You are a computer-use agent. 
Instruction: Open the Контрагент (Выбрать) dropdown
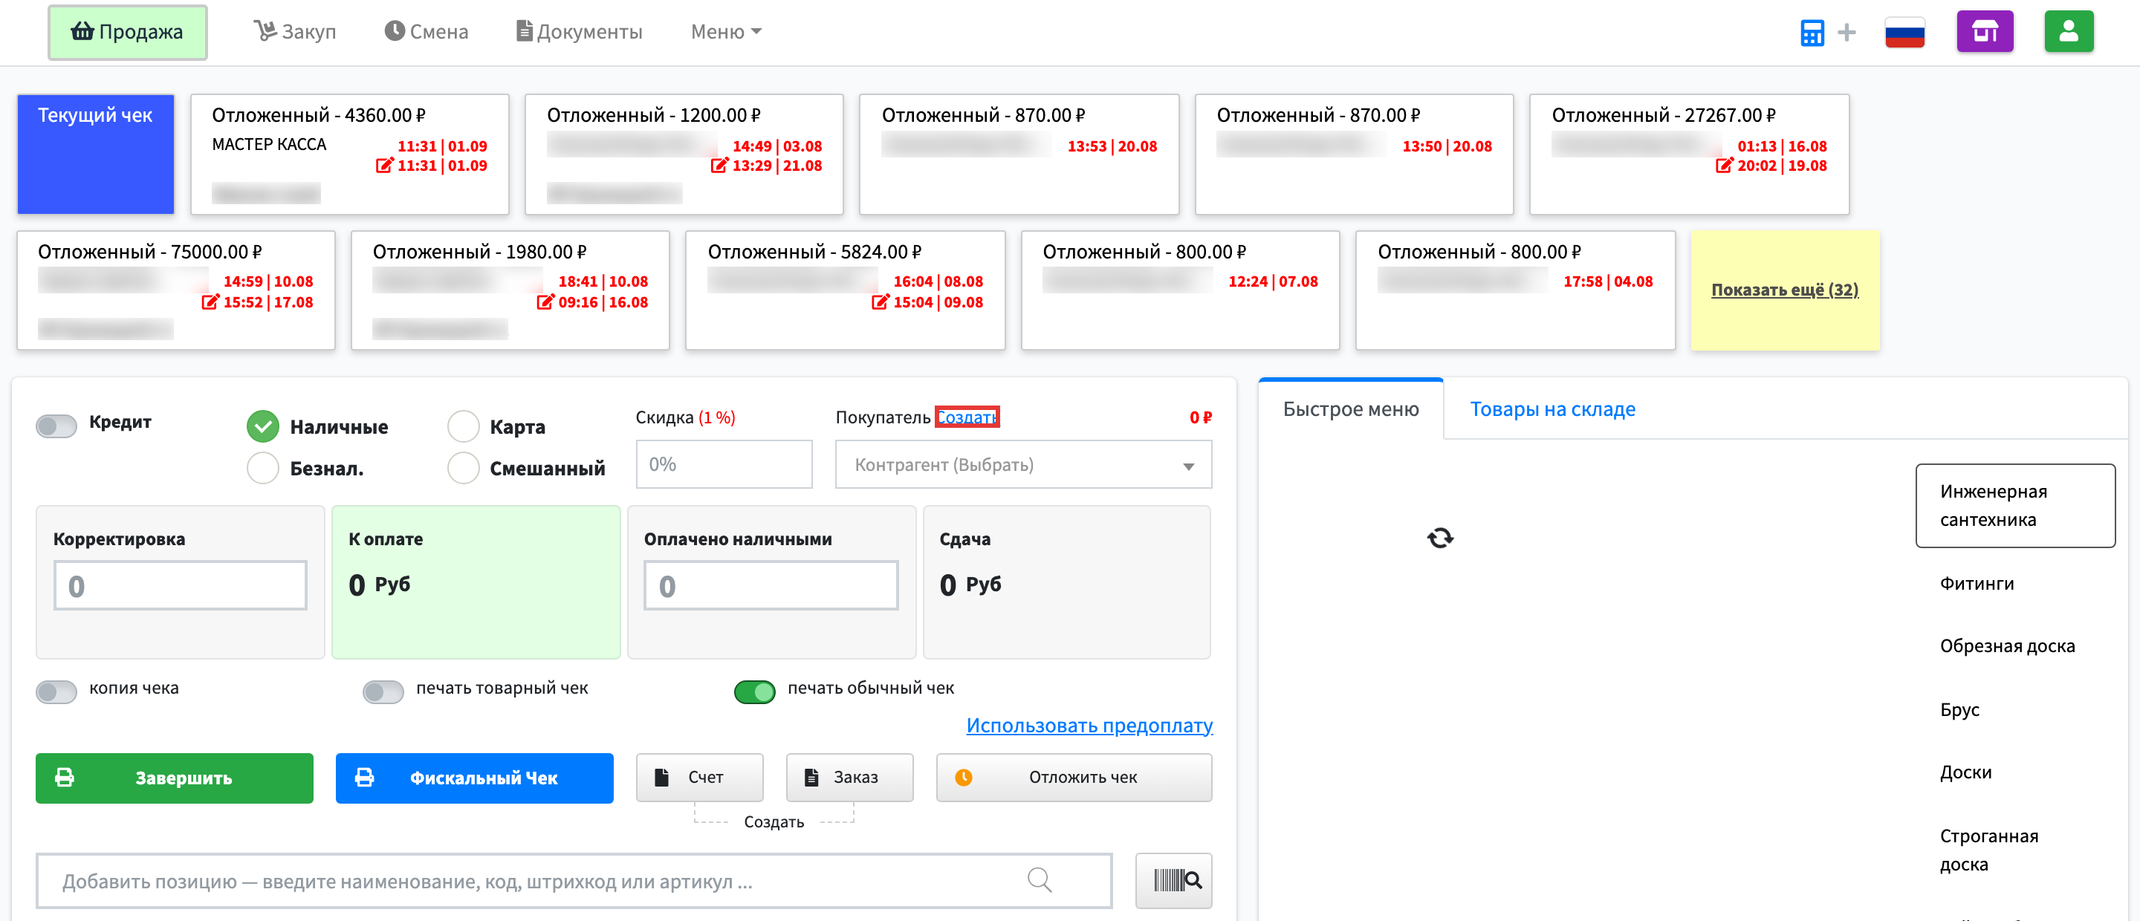pyautogui.click(x=1022, y=464)
